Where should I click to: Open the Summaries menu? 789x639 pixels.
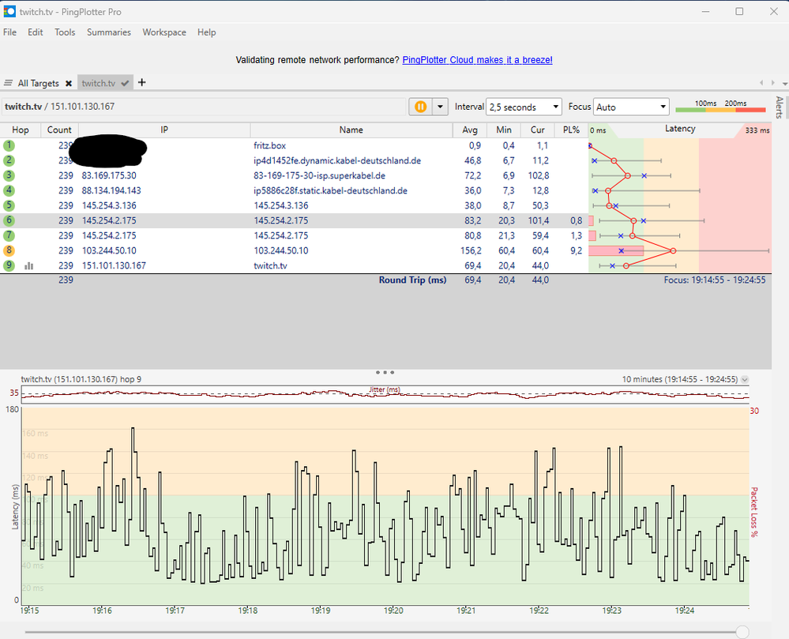click(109, 32)
